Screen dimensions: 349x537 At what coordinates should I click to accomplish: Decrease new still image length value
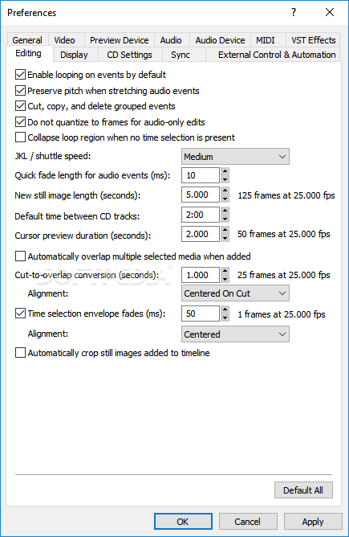tap(225, 199)
